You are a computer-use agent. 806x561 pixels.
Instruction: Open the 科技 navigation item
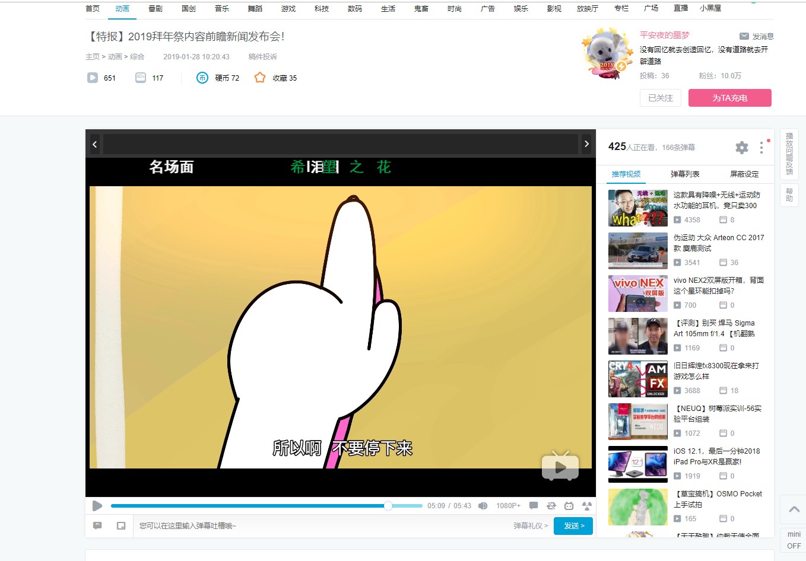322,8
